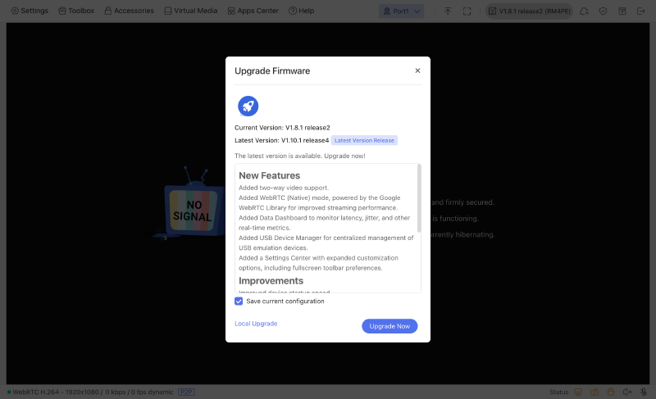Click the NO SIGNAL TV image

coord(193,204)
